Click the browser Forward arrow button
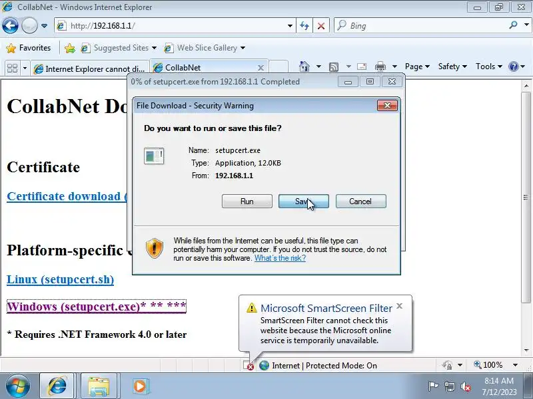Screen dimensions: 533x399 coord(29,26)
